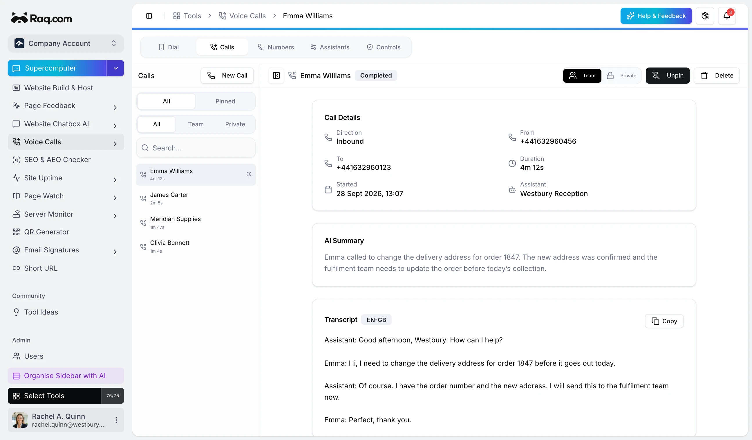Filter calls list by Team
752x440 pixels.
tap(196, 124)
